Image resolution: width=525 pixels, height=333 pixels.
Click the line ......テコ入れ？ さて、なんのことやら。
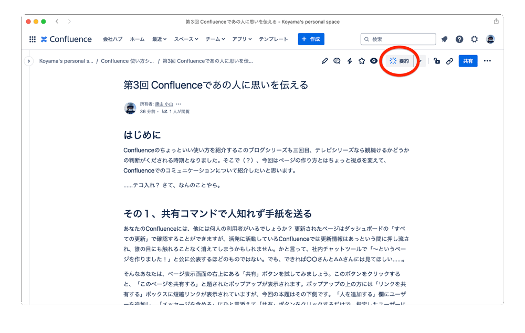173,185
